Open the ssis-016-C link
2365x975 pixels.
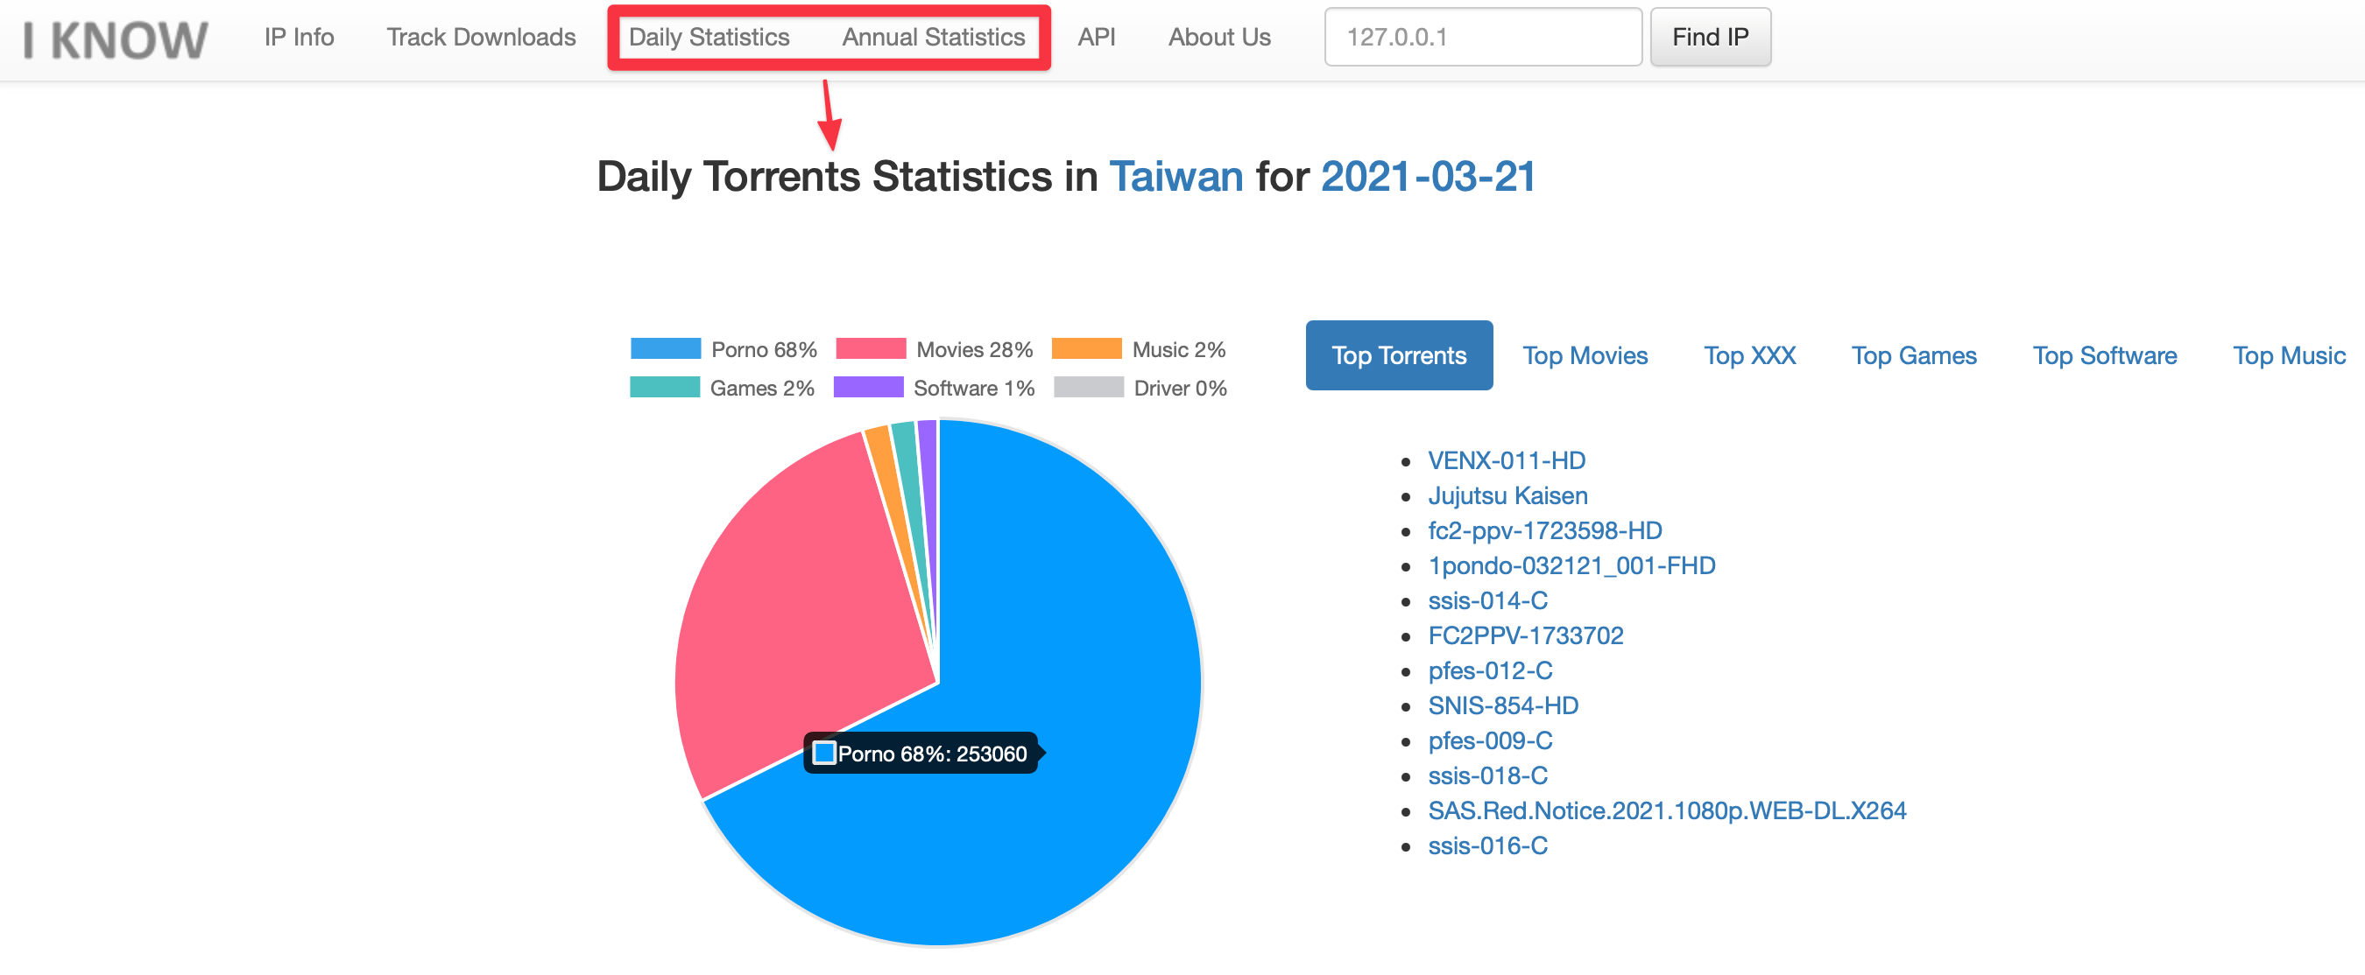point(1487,845)
